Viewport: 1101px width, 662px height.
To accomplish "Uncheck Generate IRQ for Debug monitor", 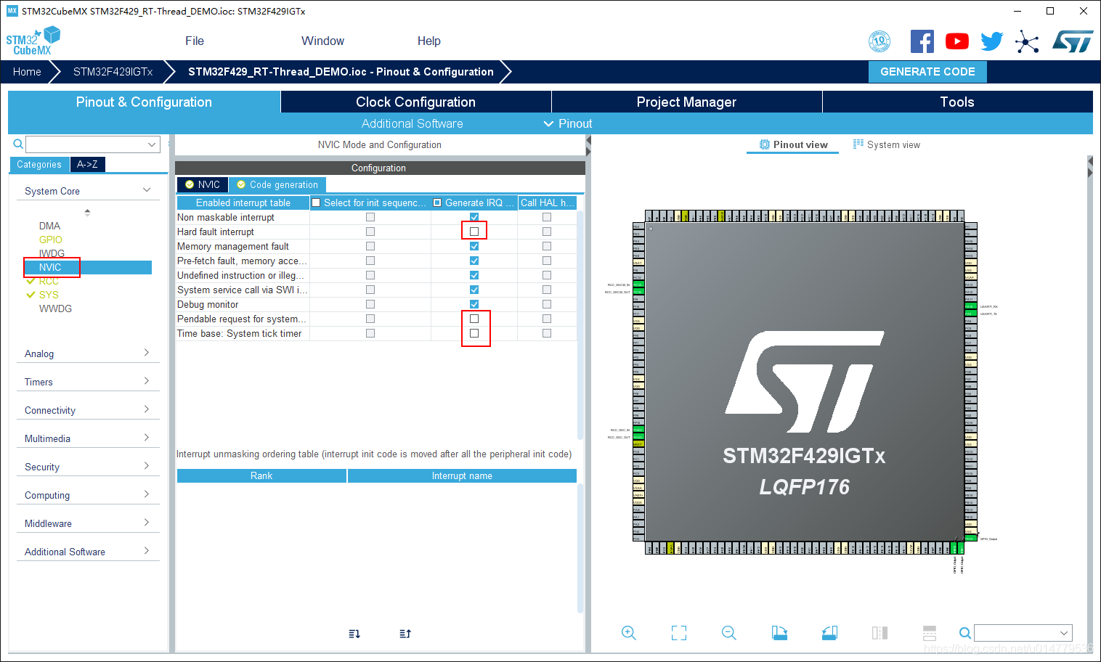I will click(x=474, y=304).
